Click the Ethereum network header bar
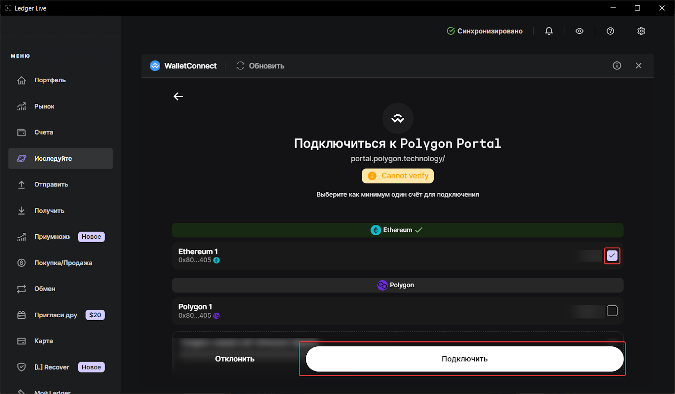 coord(398,230)
